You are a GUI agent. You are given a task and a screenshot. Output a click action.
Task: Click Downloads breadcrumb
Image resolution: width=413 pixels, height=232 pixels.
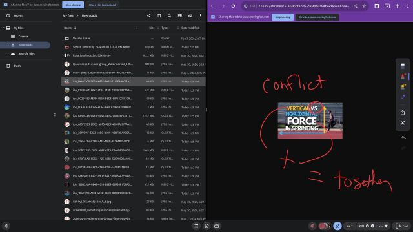[x=89, y=15]
